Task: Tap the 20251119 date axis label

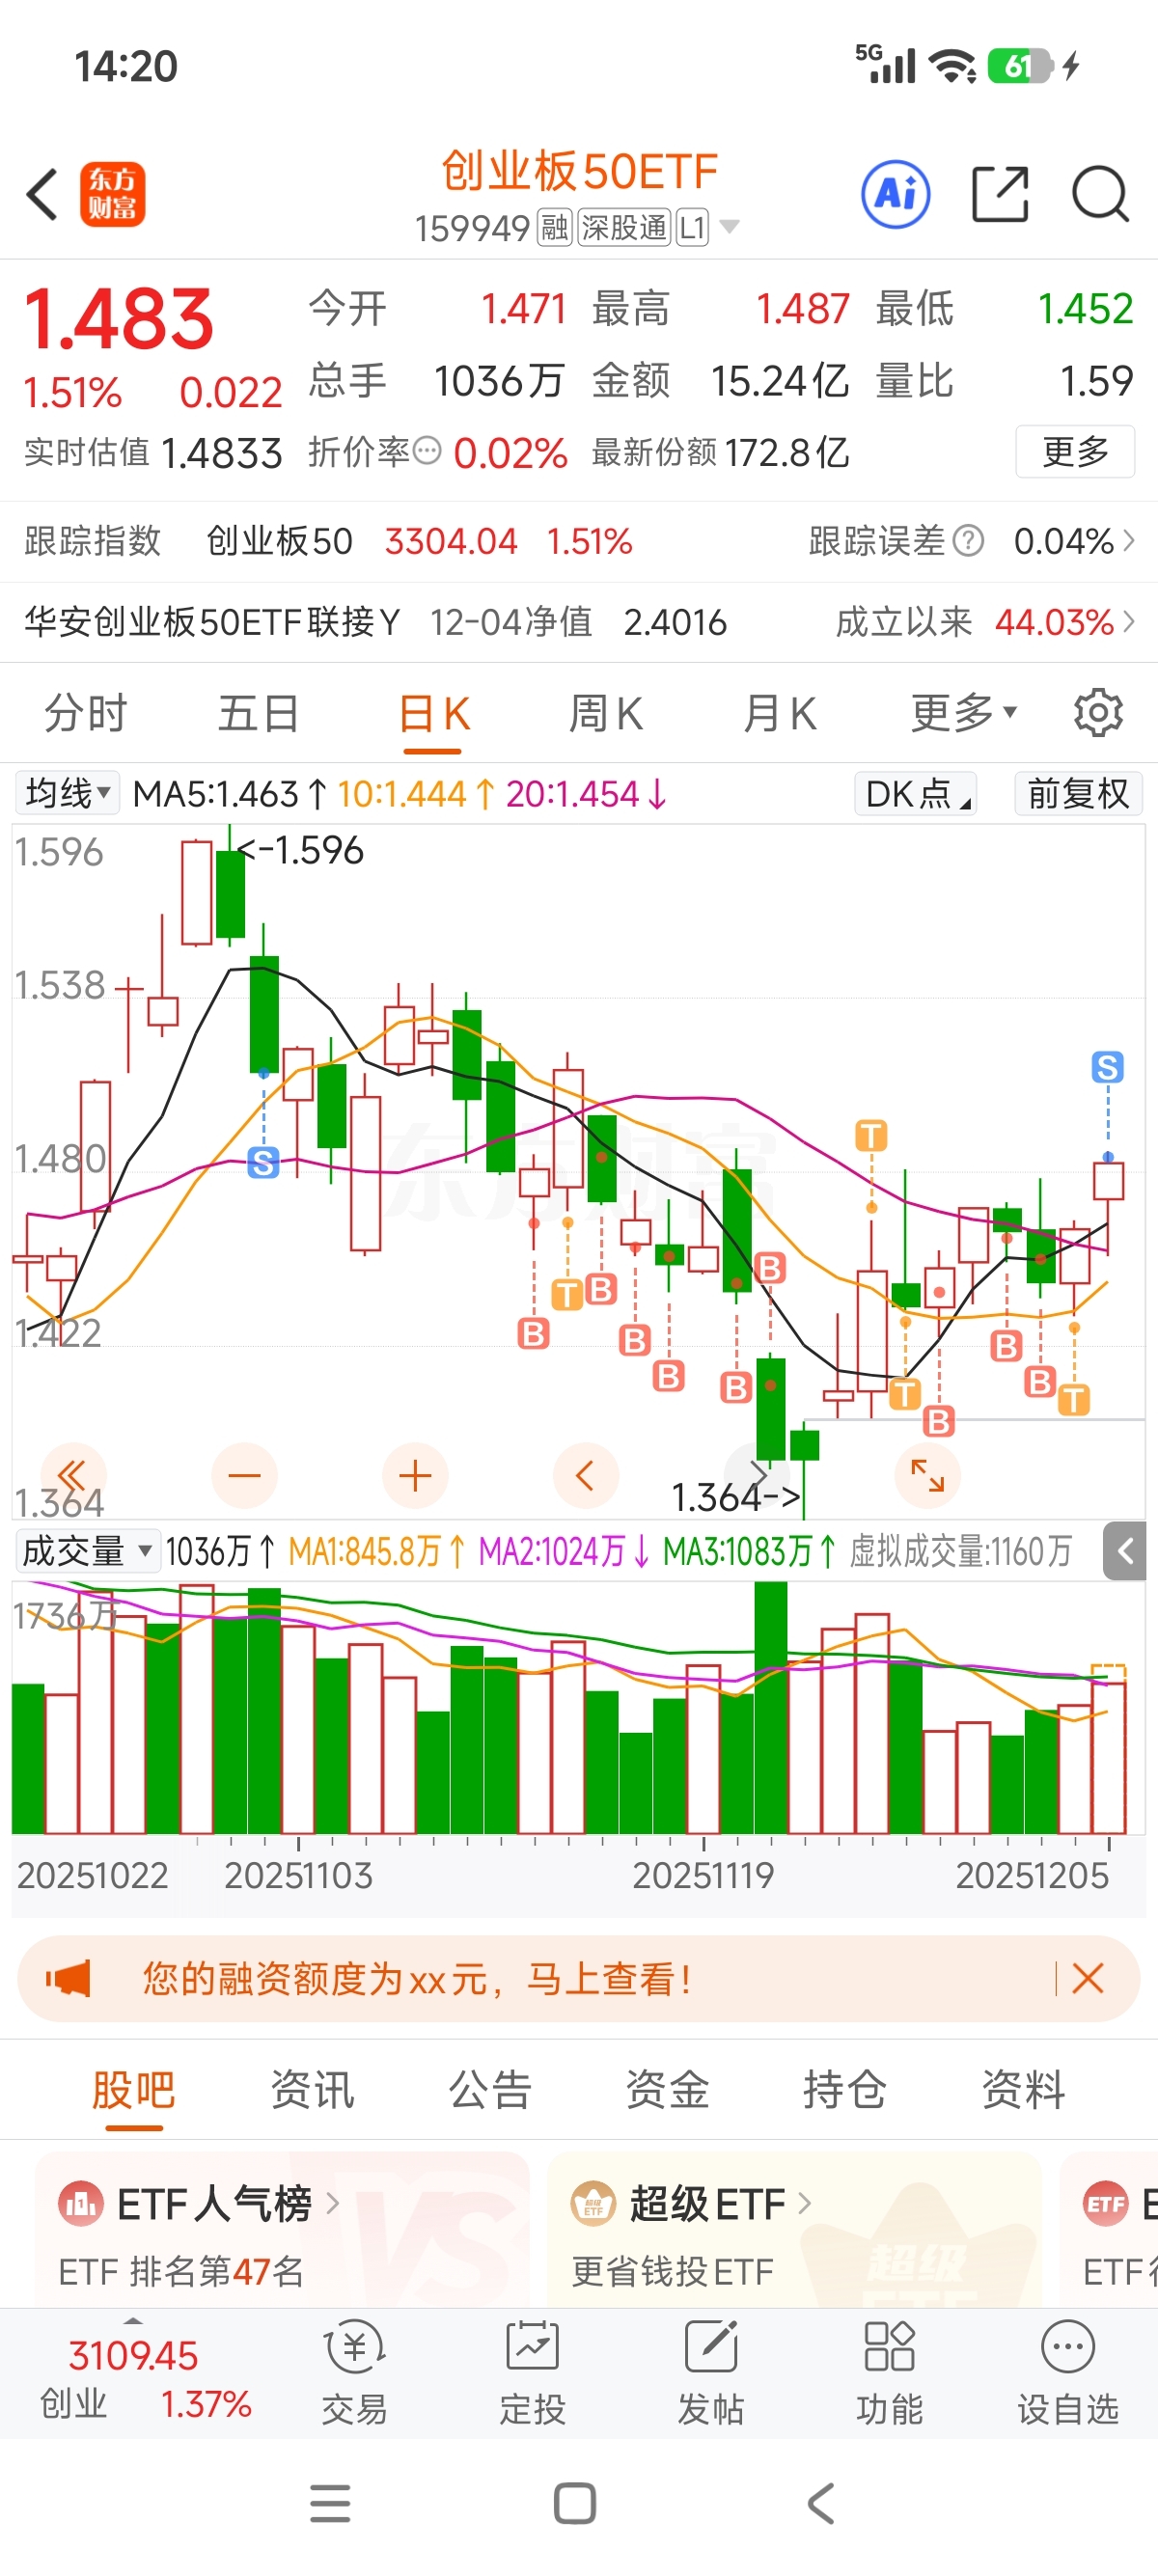Action: pyautogui.click(x=703, y=1875)
